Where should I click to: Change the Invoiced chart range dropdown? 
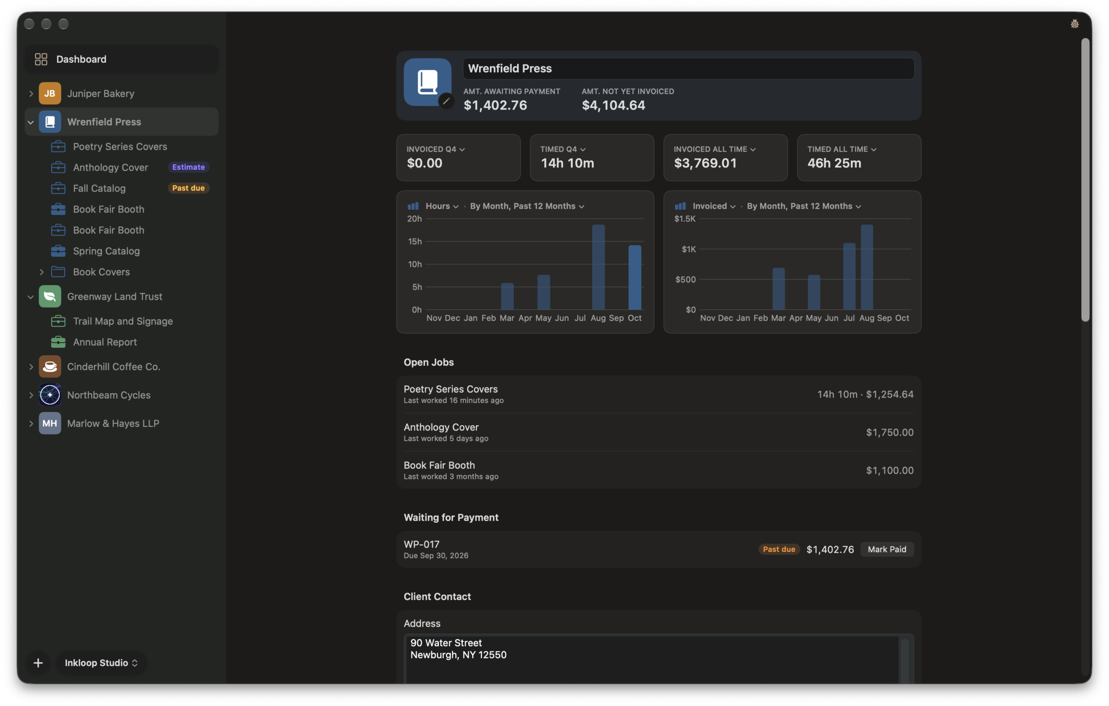[804, 206]
